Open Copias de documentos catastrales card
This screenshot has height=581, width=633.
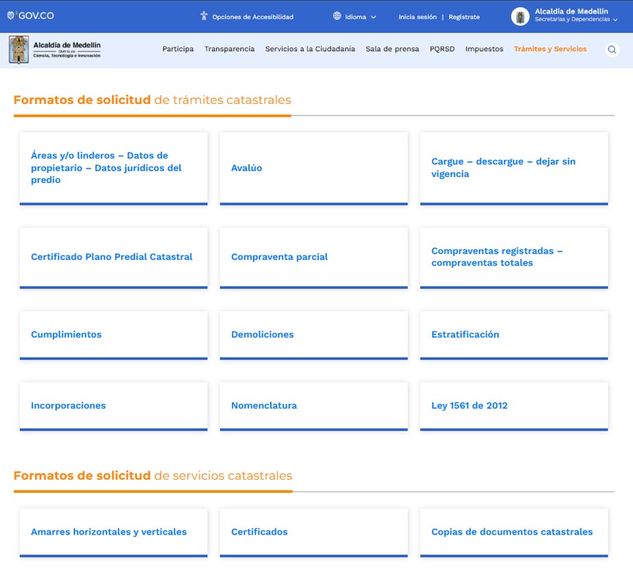[x=513, y=532]
